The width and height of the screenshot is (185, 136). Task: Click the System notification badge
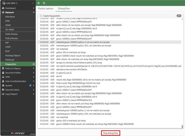coord(30,85)
